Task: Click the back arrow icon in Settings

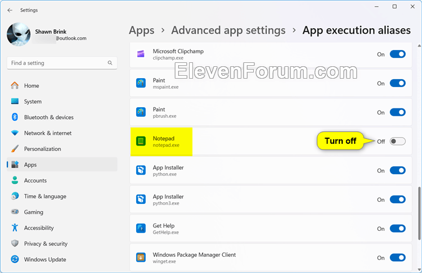Action: coord(10,10)
